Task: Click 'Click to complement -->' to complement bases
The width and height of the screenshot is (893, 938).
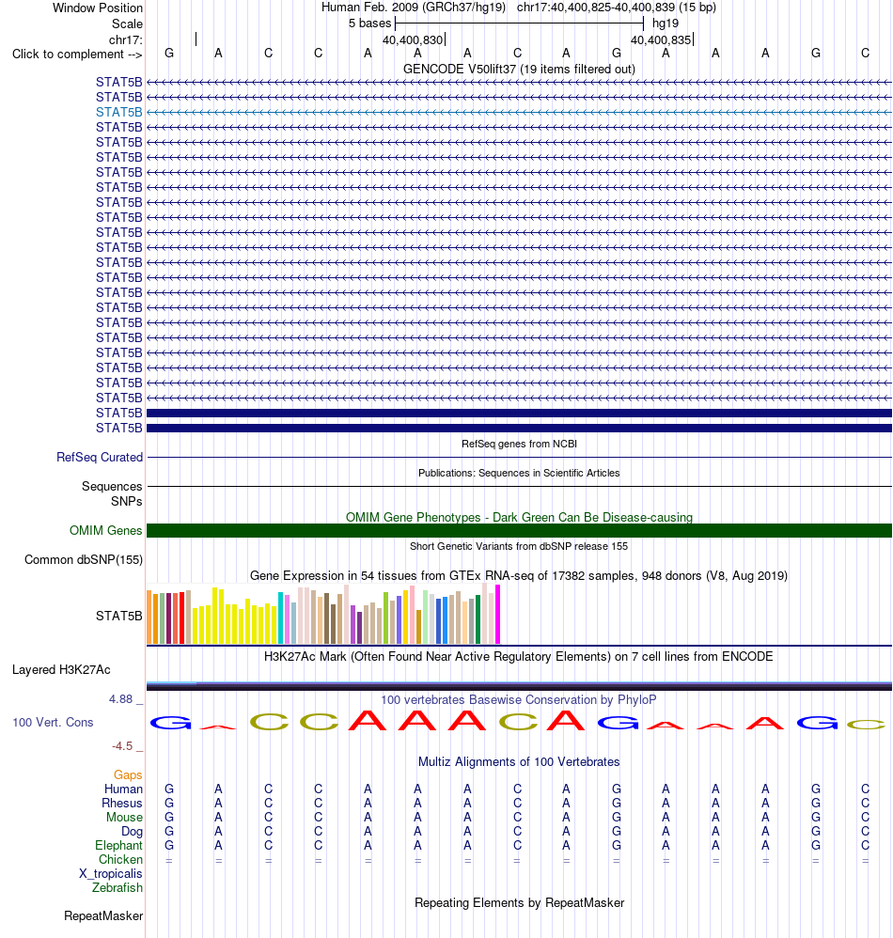Action: 77,54
